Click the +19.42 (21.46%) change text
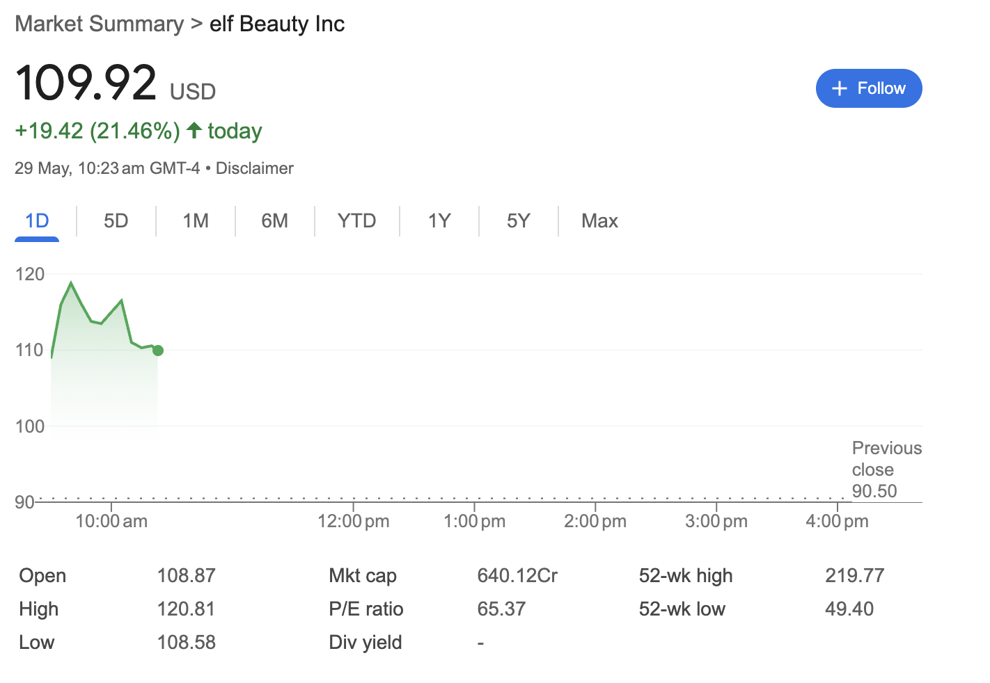Screen dimensions: 990x683 97,131
